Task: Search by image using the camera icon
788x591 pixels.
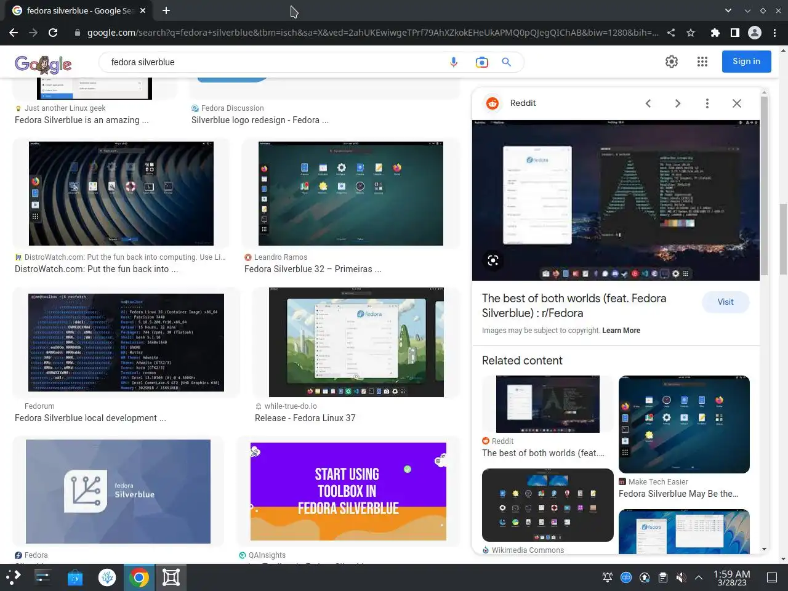Action: pos(481,62)
